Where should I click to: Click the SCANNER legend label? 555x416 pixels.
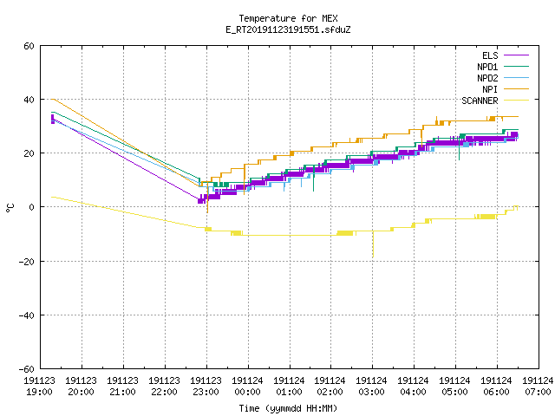tap(480, 101)
